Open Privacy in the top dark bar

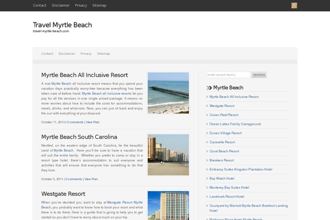(x=81, y=5)
